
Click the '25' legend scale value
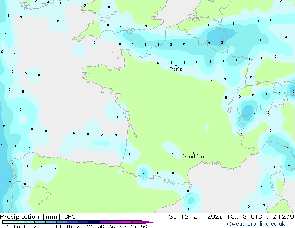point(90,226)
